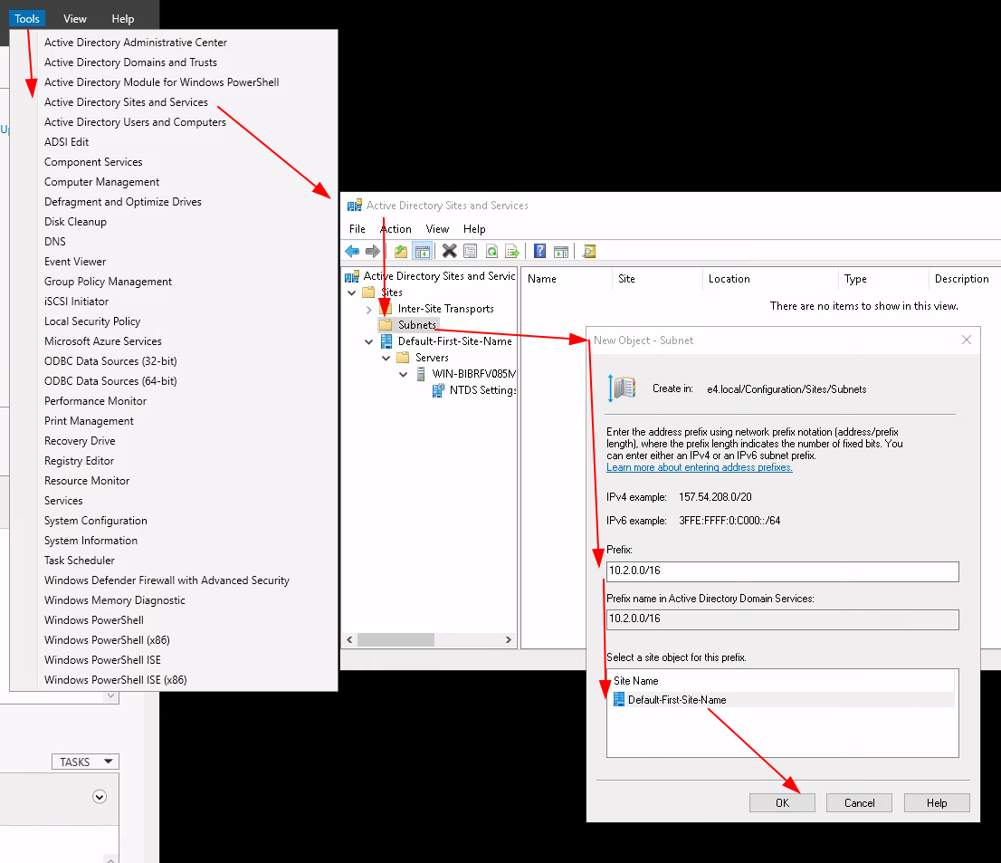Click the tree scrollbar's left arrow
This screenshot has width=1001, height=863.
(x=349, y=639)
